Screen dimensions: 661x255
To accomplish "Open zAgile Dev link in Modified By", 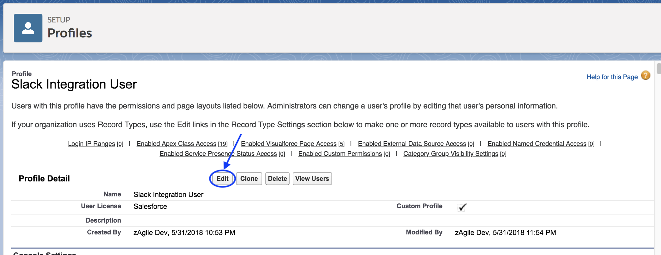I will [x=472, y=233].
